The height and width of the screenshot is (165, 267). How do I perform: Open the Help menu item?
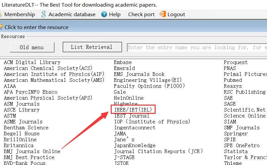point(115,15)
